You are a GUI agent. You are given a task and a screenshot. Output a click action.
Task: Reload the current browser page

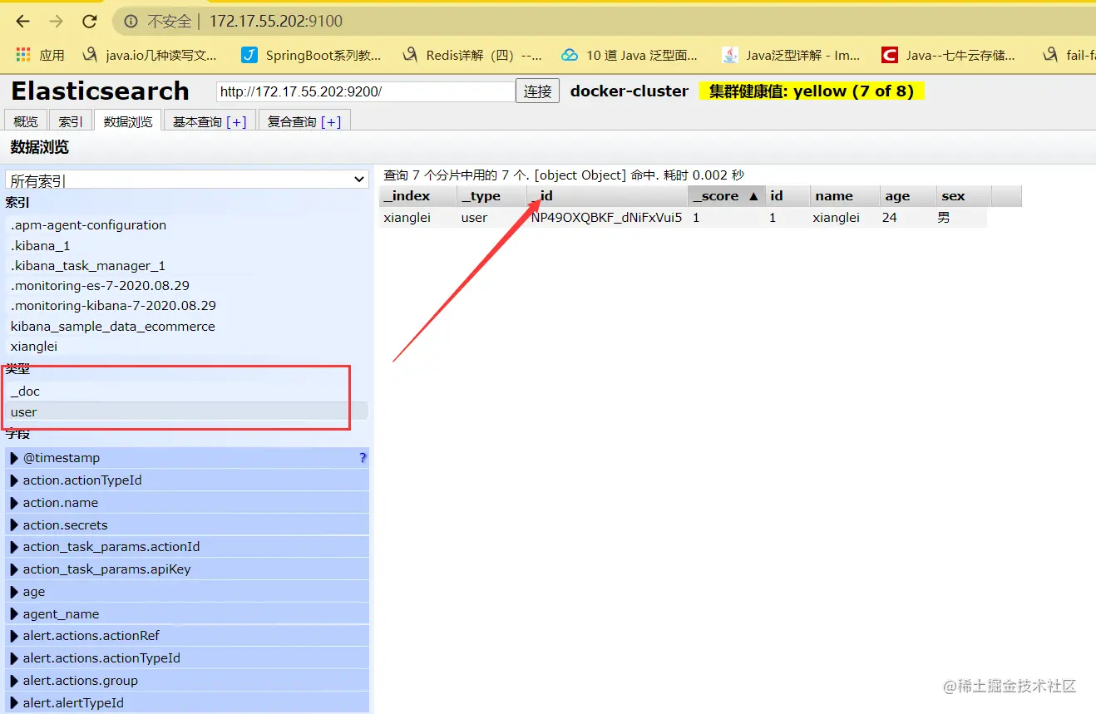(89, 21)
